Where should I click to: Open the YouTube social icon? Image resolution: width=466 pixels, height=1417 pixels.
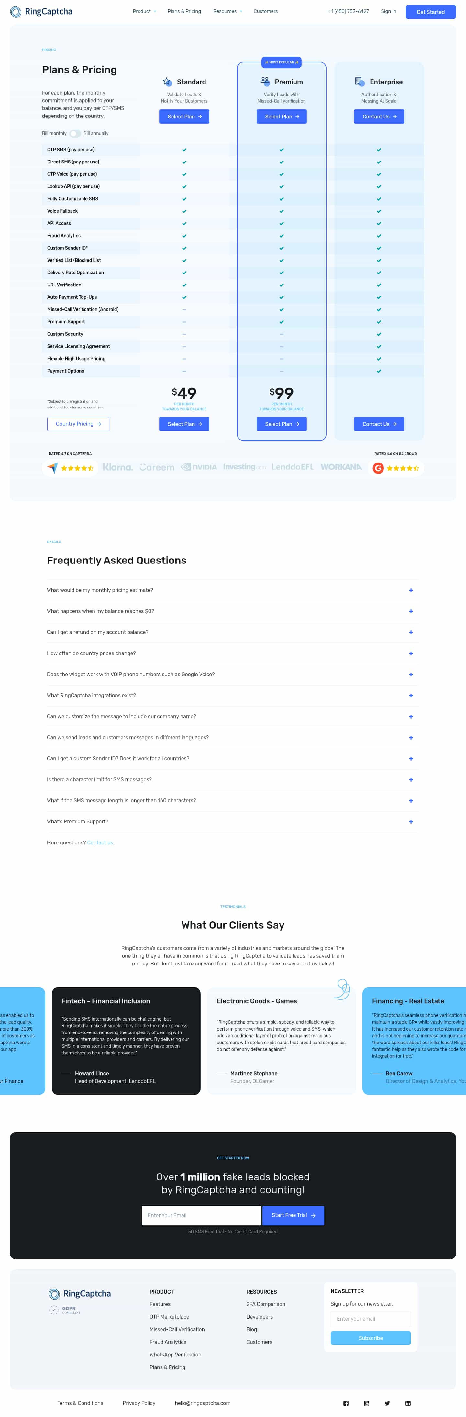pyautogui.click(x=366, y=1403)
